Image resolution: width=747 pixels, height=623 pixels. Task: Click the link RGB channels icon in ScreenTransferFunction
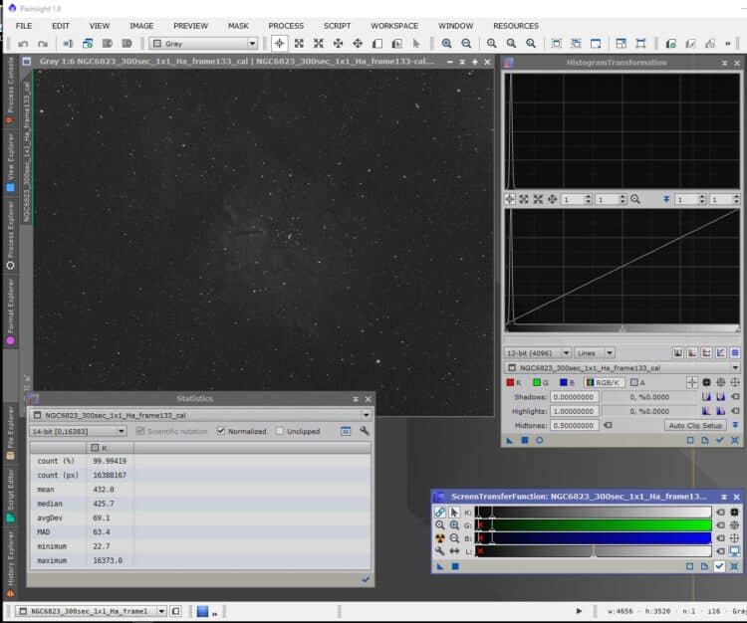[x=440, y=513]
